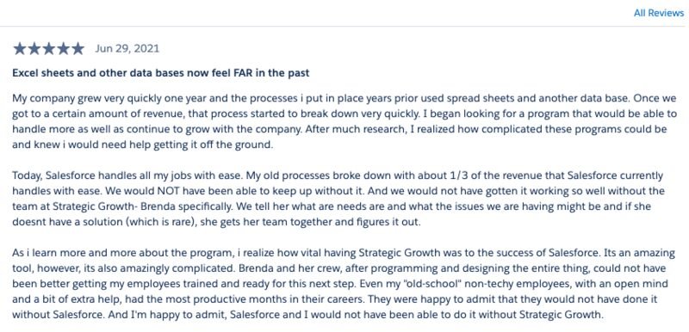Click the fourth rating star
Image resolution: width=689 pixels, height=332 pixels.
click(x=63, y=48)
